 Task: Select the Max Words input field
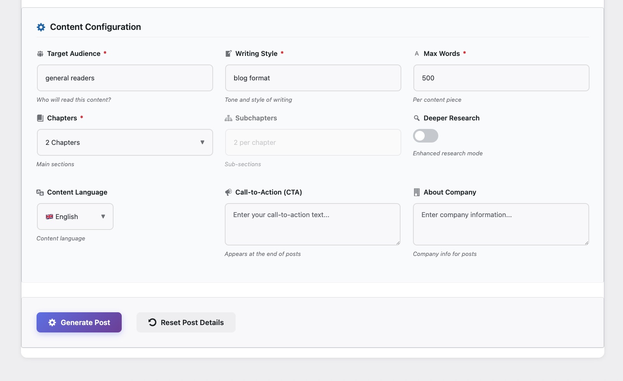(501, 78)
